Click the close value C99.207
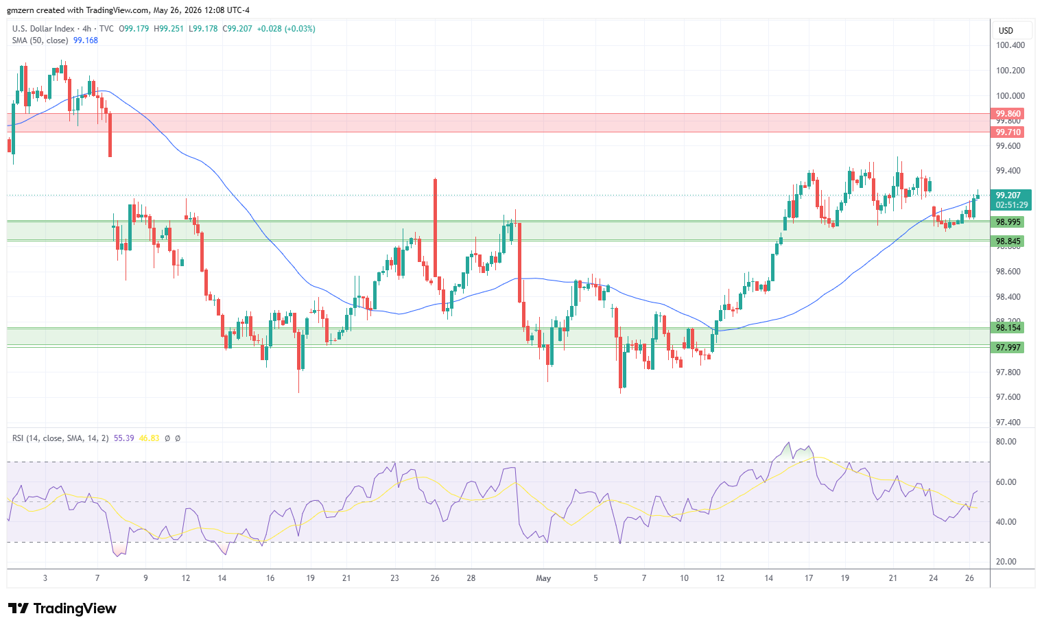The height and width of the screenshot is (629, 1042). [x=237, y=29]
